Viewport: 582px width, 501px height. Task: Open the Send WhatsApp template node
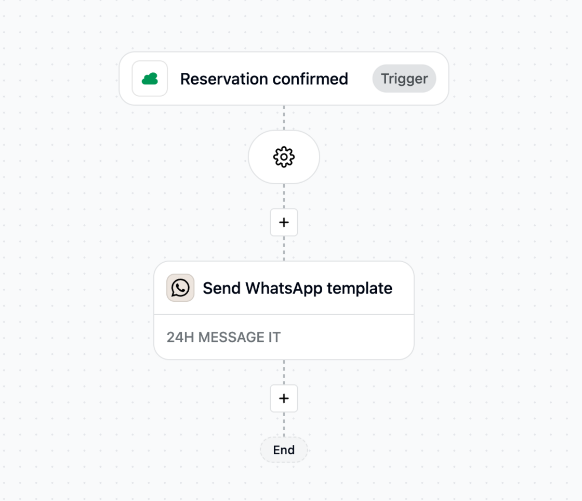point(284,310)
